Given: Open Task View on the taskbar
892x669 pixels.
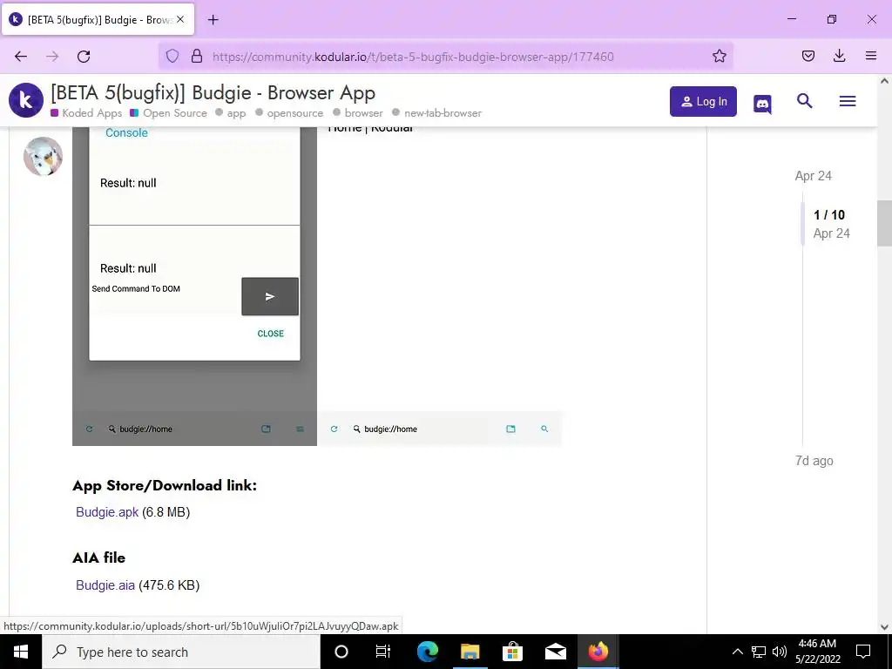Looking at the screenshot, I should click(383, 652).
